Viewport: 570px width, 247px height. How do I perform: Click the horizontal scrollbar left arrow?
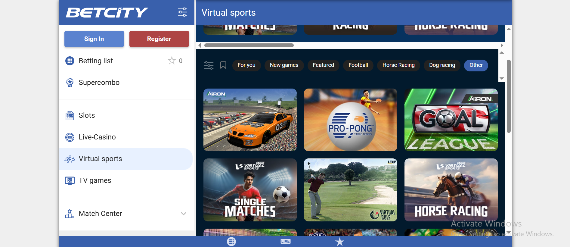pos(200,45)
